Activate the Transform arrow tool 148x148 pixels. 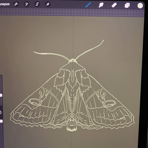48,4
